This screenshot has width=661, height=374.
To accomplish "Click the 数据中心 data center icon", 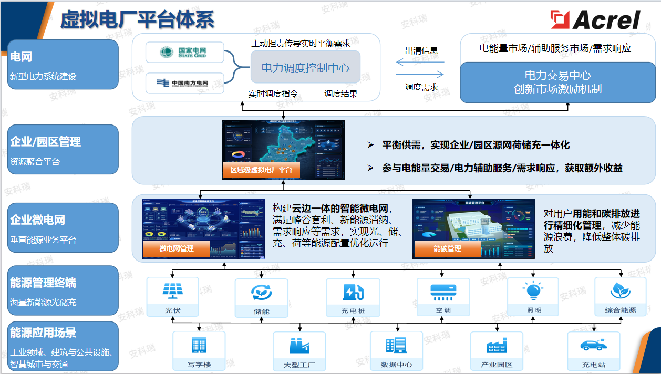I will 396,346.
